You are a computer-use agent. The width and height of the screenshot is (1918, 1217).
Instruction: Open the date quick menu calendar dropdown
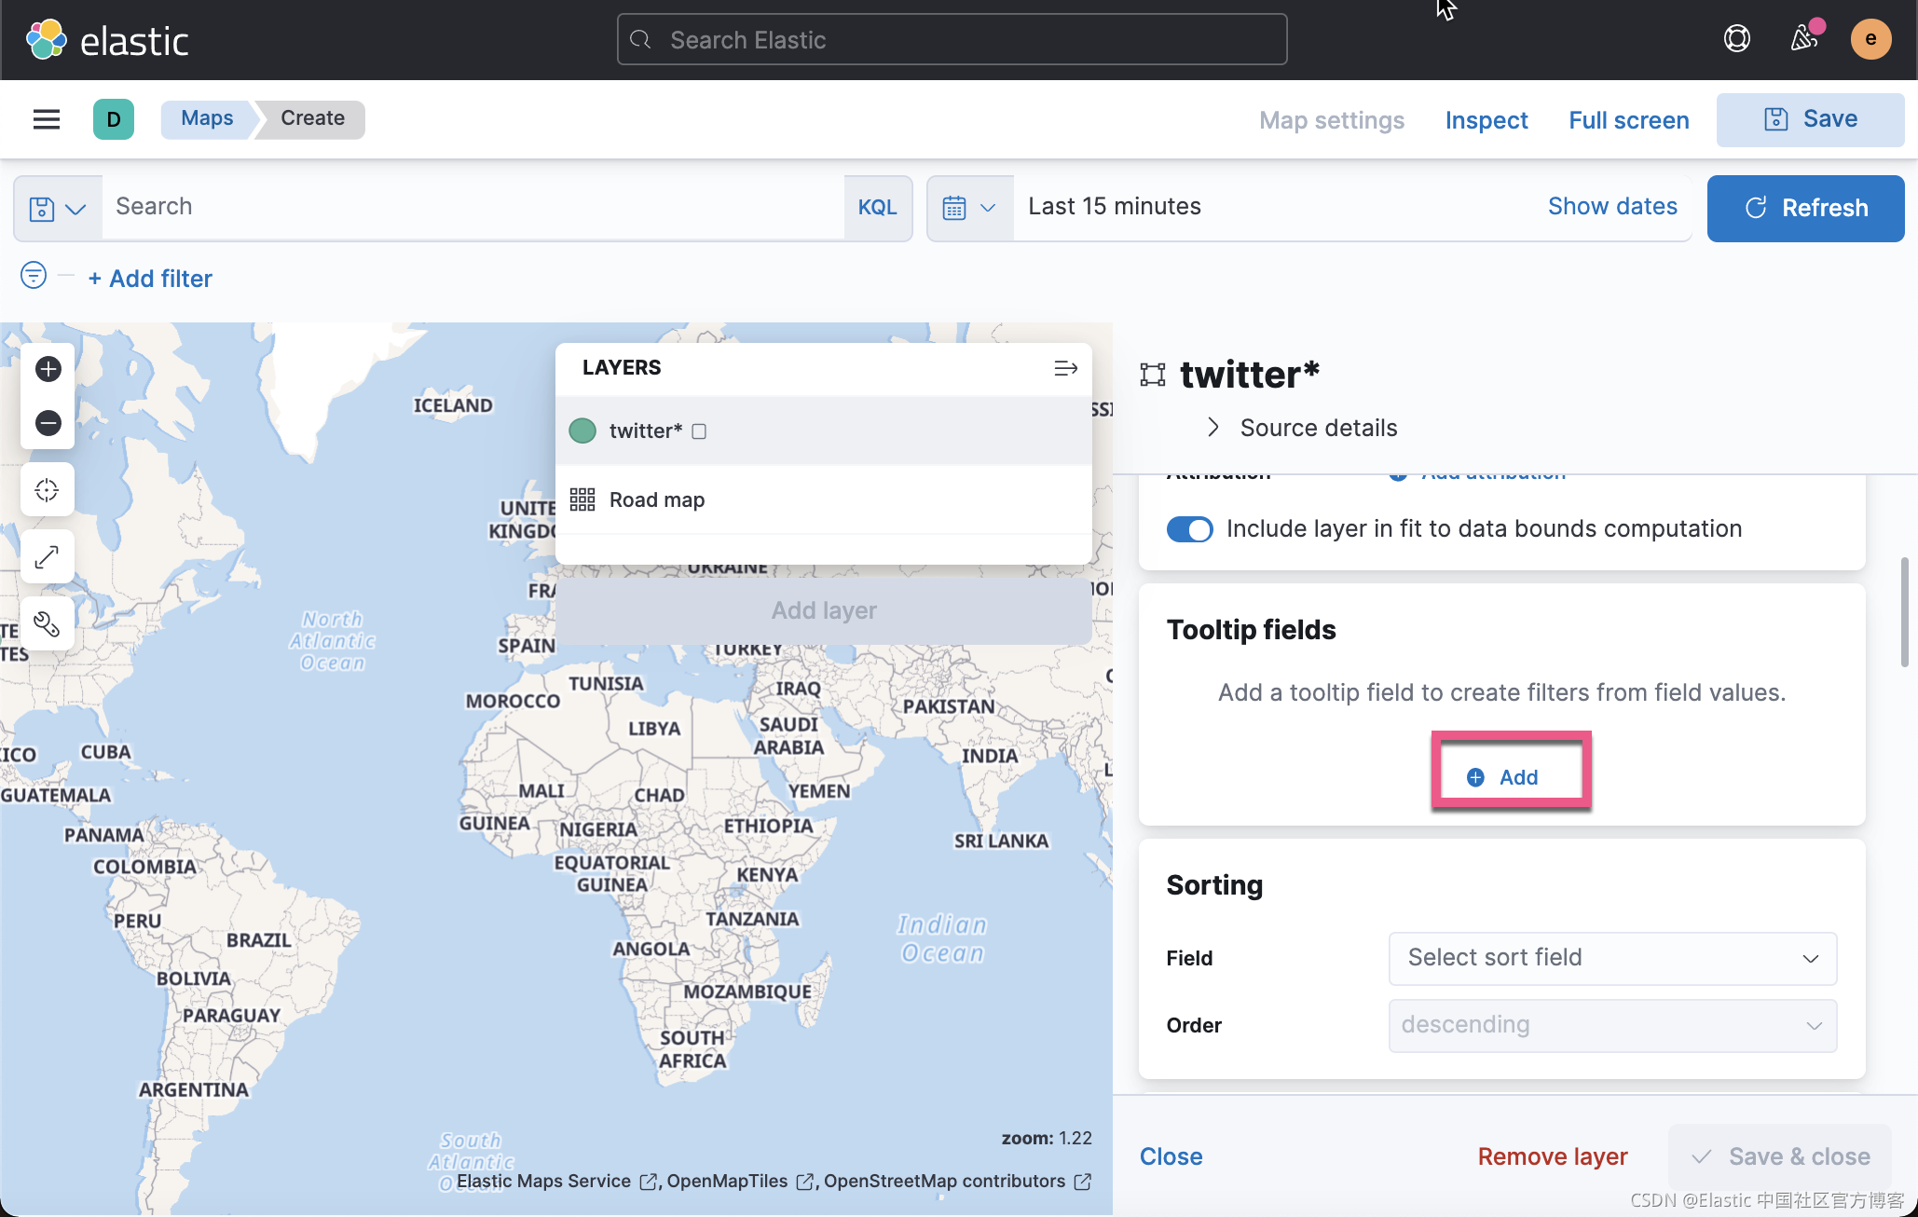point(969,208)
